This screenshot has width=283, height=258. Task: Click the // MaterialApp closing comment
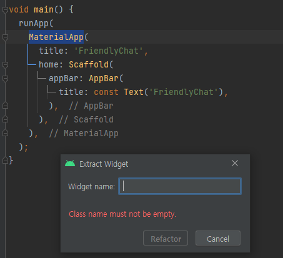click(84, 133)
